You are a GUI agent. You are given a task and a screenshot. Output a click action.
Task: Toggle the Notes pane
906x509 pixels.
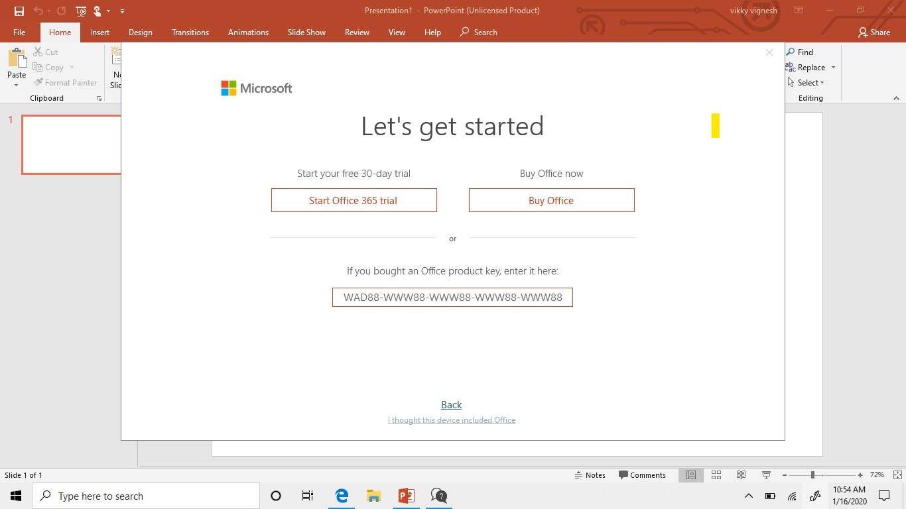590,475
